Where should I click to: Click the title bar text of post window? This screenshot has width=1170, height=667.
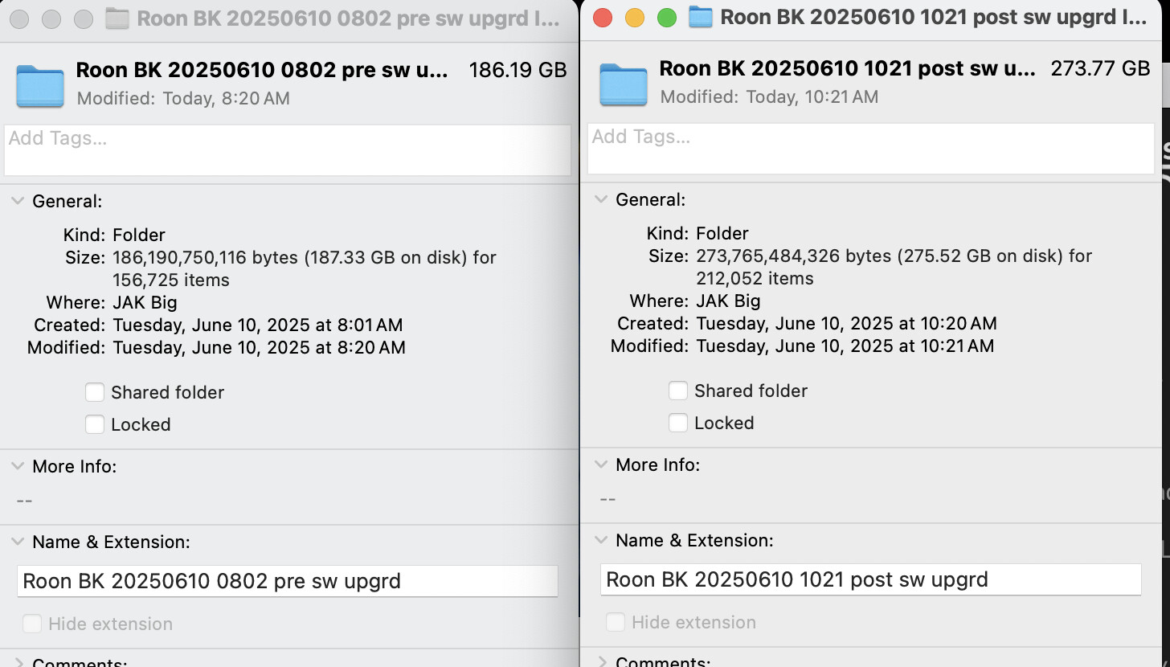click(935, 17)
